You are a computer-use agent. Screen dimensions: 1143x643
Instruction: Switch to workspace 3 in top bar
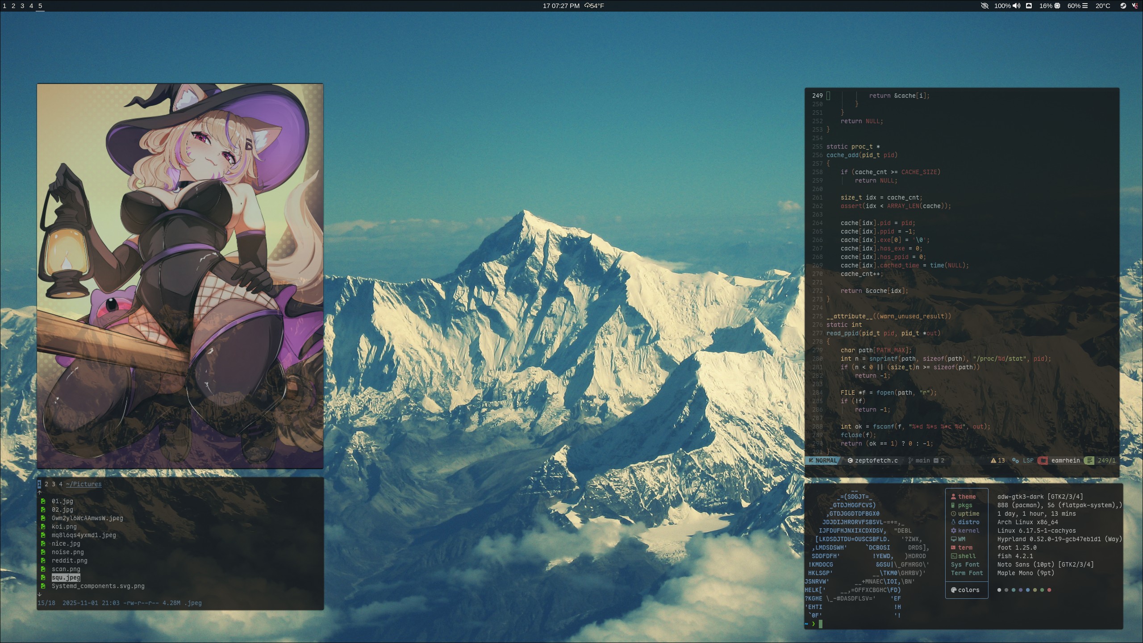click(22, 6)
